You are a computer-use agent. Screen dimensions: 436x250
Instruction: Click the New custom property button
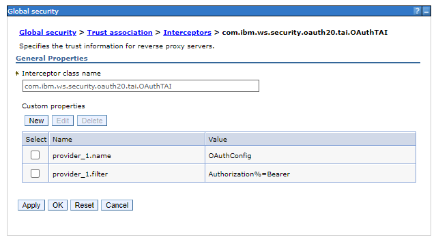pos(36,121)
